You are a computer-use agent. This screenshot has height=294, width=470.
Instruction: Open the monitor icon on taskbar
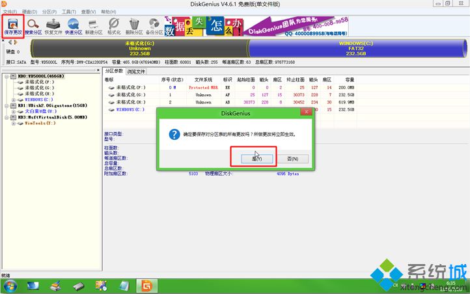(33, 286)
